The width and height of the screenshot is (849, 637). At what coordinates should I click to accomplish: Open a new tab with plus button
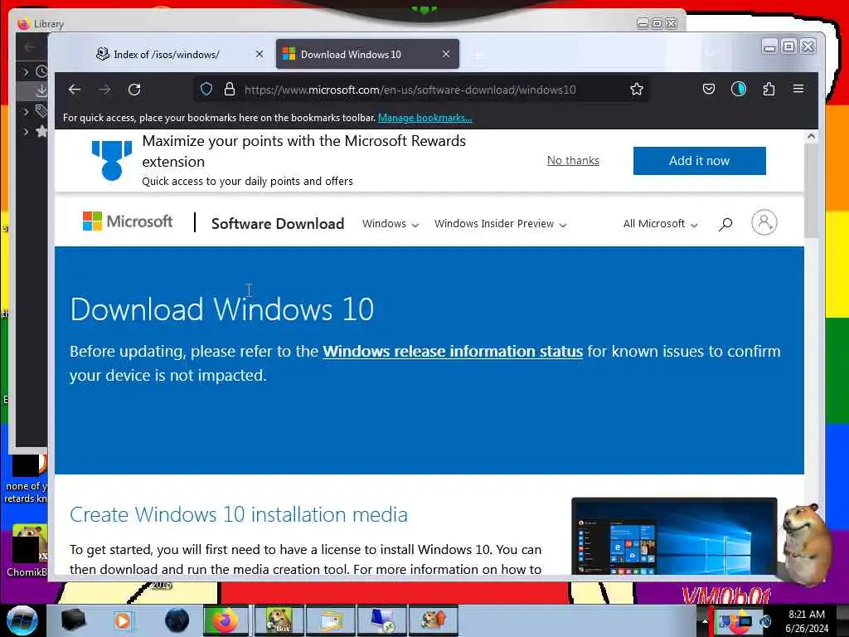pos(478,55)
